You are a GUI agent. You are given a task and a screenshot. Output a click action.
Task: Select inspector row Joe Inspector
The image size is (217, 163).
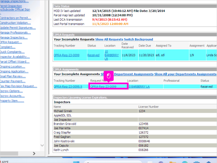point(135,120)
